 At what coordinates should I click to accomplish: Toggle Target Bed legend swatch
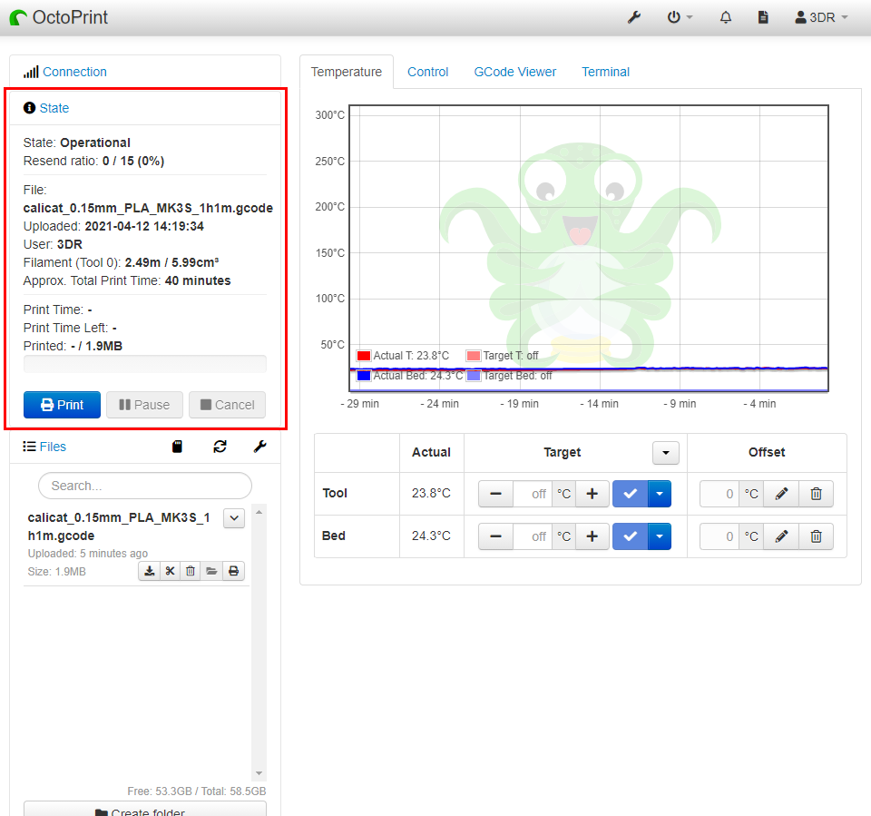click(x=474, y=376)
